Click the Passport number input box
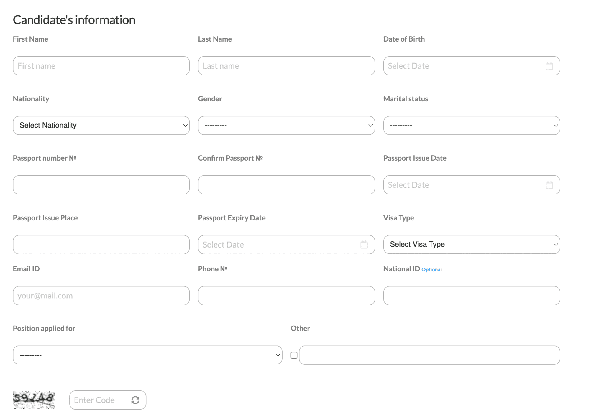This screenshot has width=604, height=414. point(101,185)
